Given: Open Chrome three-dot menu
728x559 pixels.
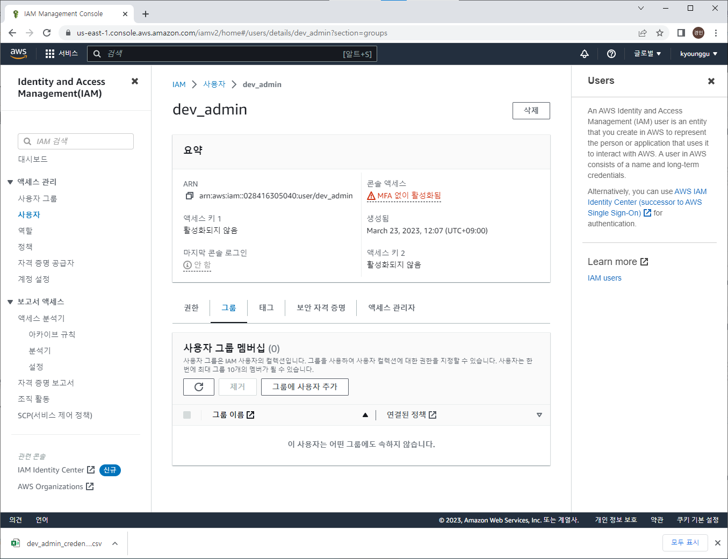Looking at the screenshot, I should click(x=716, y=33).
